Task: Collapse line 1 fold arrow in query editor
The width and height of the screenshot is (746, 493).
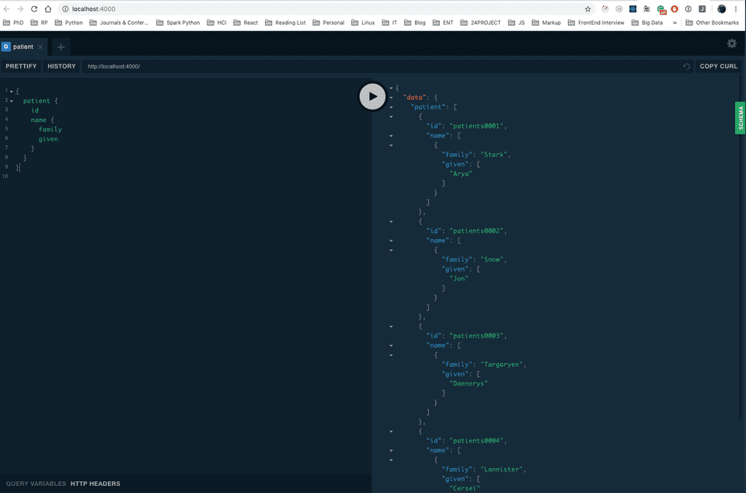Action: tap(12, 91)
